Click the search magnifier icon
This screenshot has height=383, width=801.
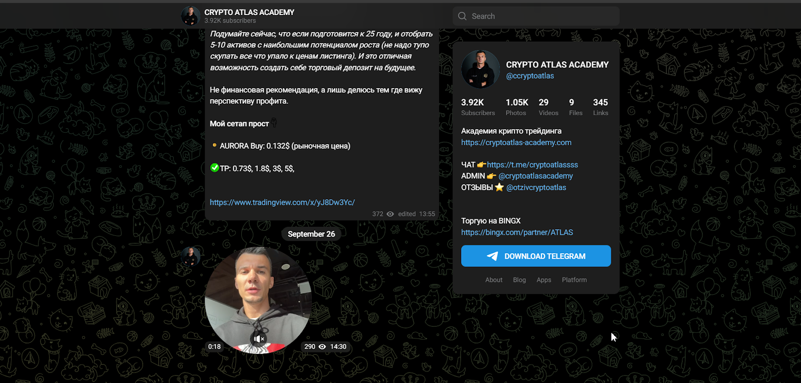pyautogui.click(x=462, y=16)
